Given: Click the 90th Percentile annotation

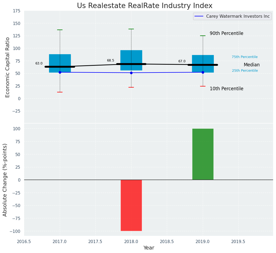Looking at the screenshot, I should coord(226,34).
